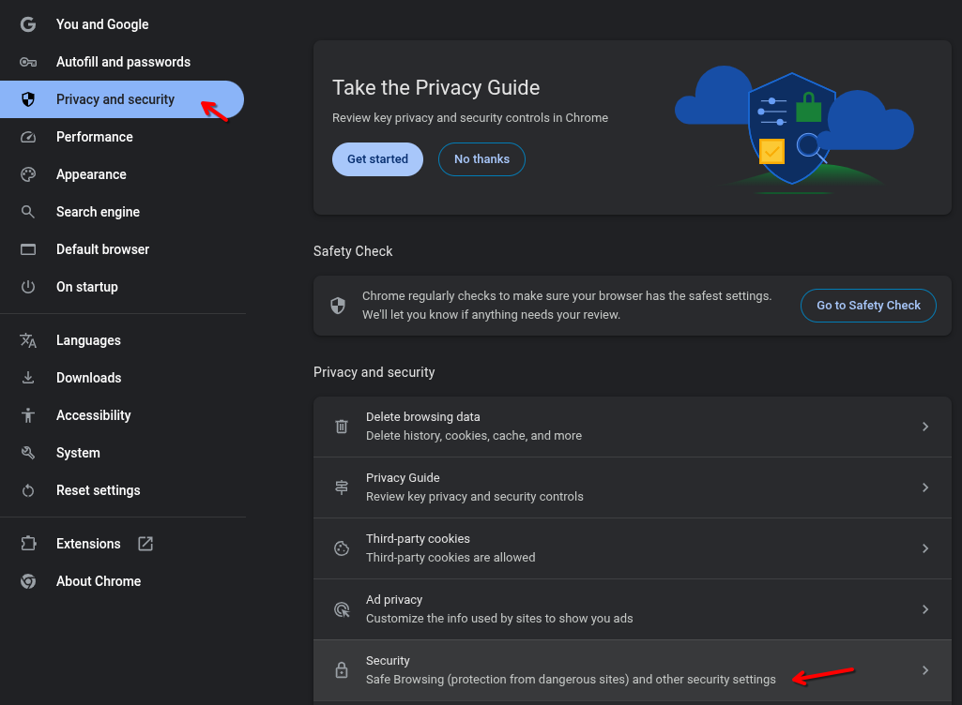Open Third-party cookies settings row
Viewport: 962px width, 705px height.
[632, 548]
